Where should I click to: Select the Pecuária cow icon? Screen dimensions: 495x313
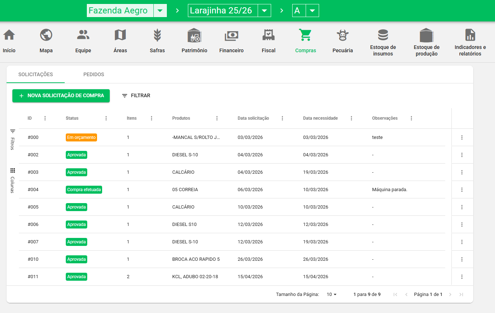(342, 36)
